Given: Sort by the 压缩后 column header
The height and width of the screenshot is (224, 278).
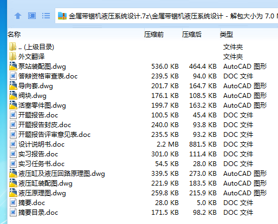Looking at the screenshot, I should pos(192,34).
